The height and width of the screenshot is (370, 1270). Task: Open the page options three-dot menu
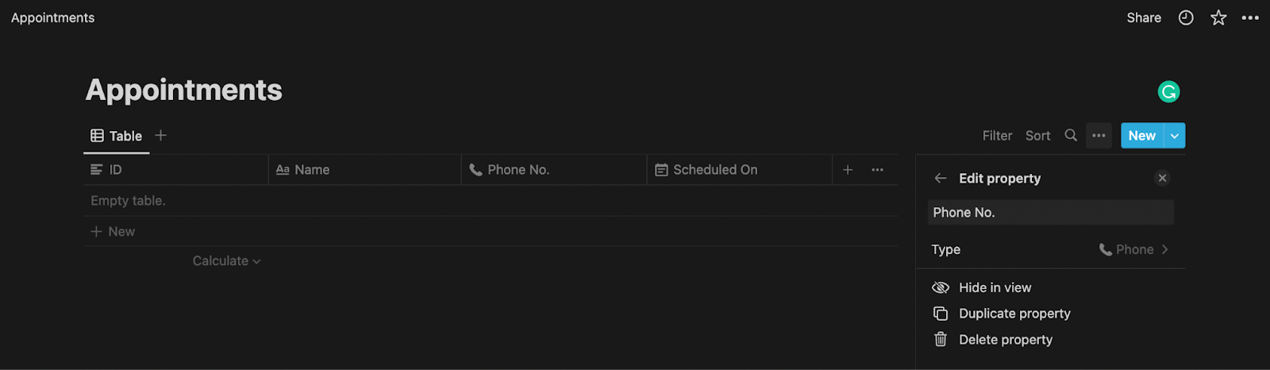(x=1250, y=17)
